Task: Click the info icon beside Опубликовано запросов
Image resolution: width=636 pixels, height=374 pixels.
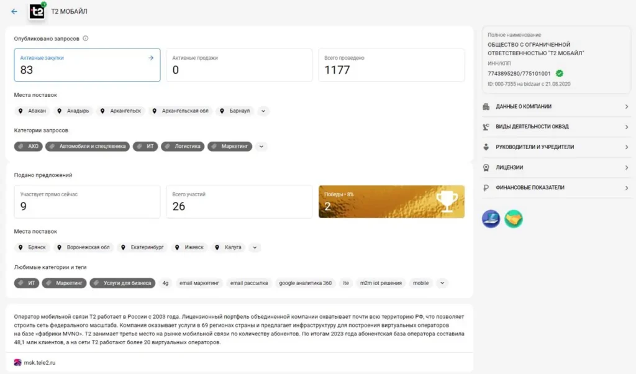Action: click(x=86, y=39)
